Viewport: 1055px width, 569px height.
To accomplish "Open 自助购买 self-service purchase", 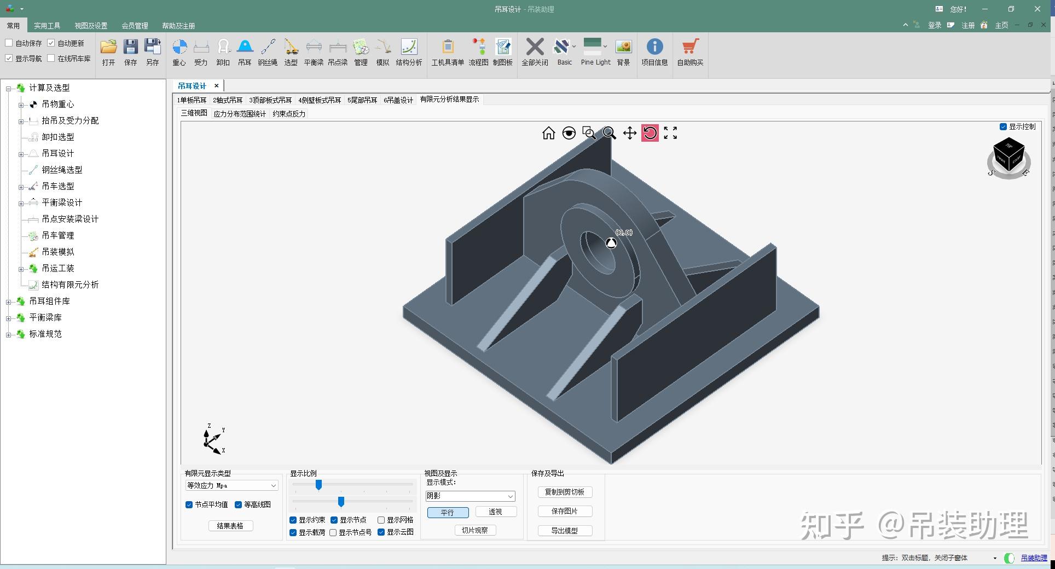I will [x=690, y=53].
